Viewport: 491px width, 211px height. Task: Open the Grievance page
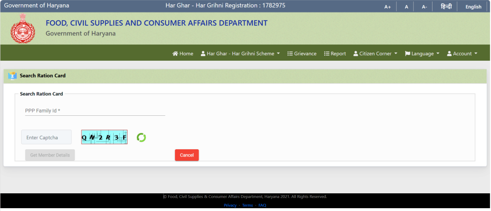(302, 54)
